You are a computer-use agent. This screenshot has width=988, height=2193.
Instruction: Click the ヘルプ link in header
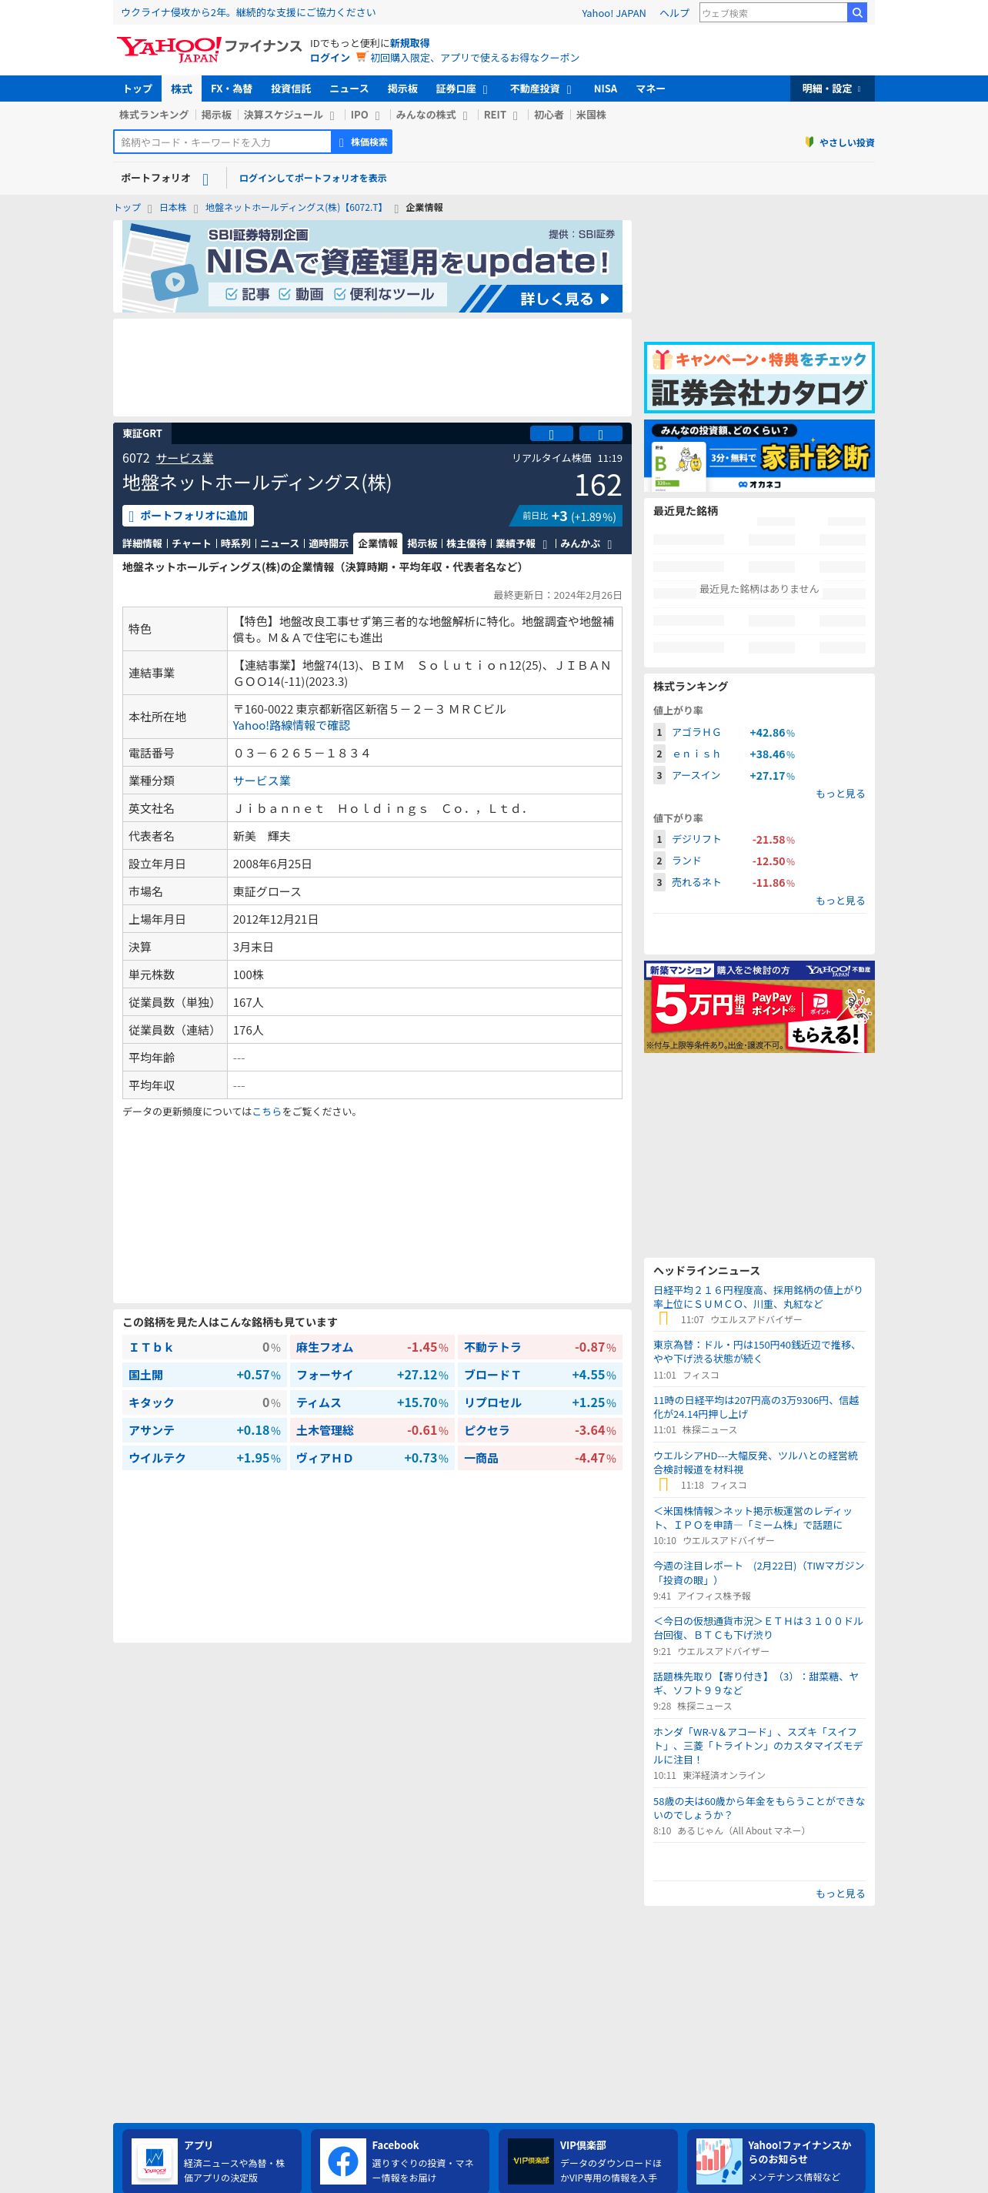click(x=674, y=13)
